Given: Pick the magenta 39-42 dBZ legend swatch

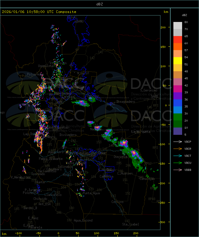Looking at the screenshot, I should pyautogui.click(x=178, y=89).
